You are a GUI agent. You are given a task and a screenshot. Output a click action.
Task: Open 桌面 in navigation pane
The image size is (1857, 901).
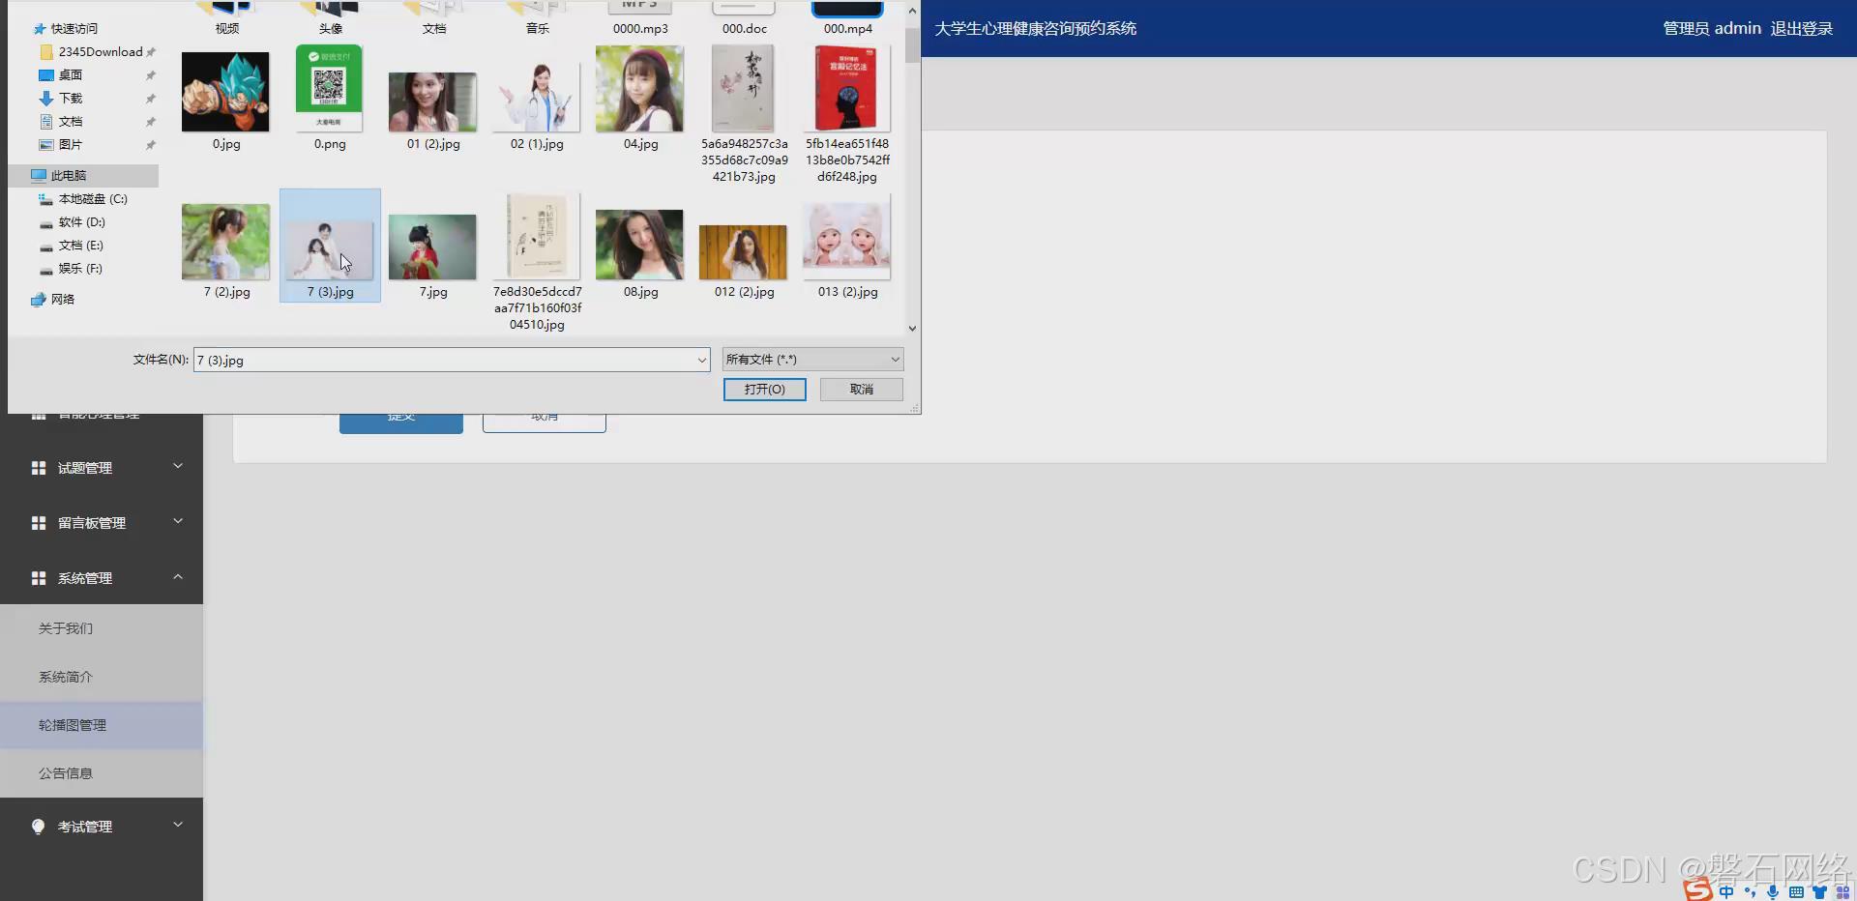(x=70, y=75)
